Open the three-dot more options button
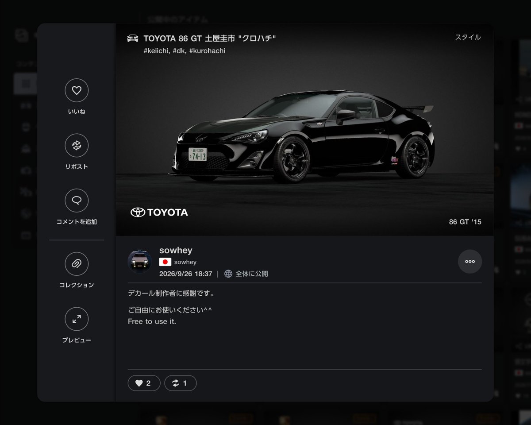531x425 pixels. pos(470,261)
